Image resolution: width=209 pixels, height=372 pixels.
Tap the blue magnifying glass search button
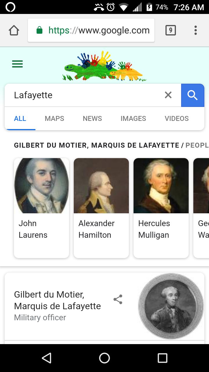(x=193, y=95)
